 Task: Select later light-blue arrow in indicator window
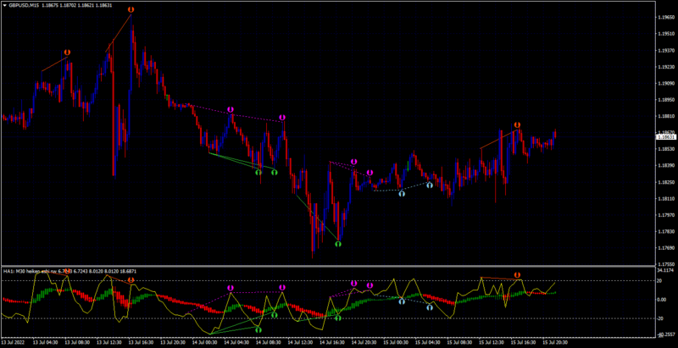(x=430, y=308)
